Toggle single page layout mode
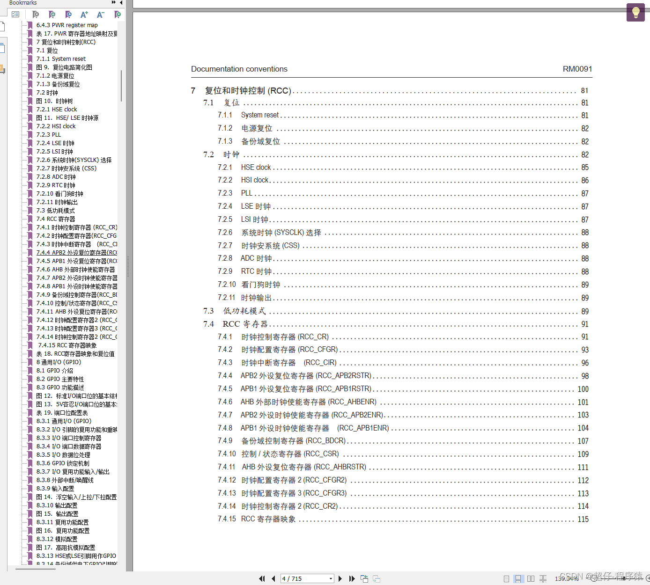Screen dimensions: 650x585 506,578
